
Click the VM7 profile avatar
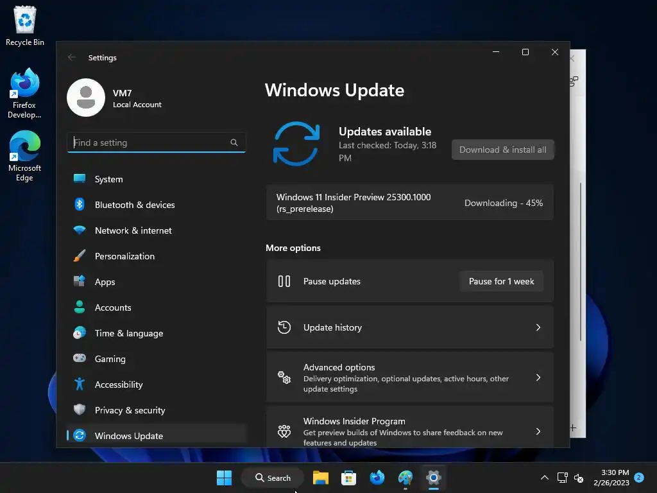tap(86, 98)
